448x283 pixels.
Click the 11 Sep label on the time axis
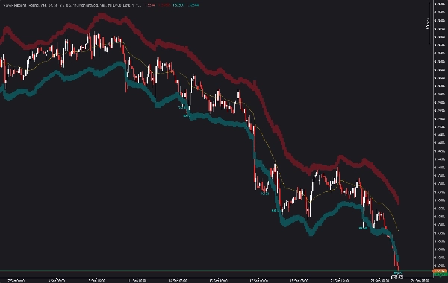tap(138, 280)
